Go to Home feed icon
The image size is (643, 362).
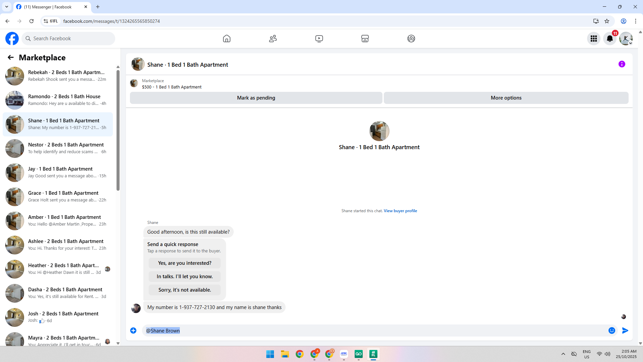coord(227,39)
